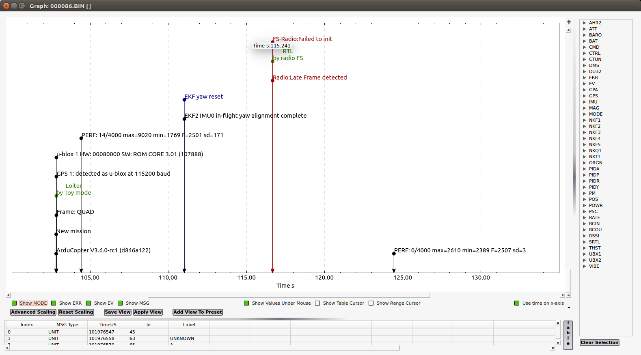The height and width of the screenshot is (355, 641).
Task: Toggle the Show EV checkbox
Action: click(88, 303)
